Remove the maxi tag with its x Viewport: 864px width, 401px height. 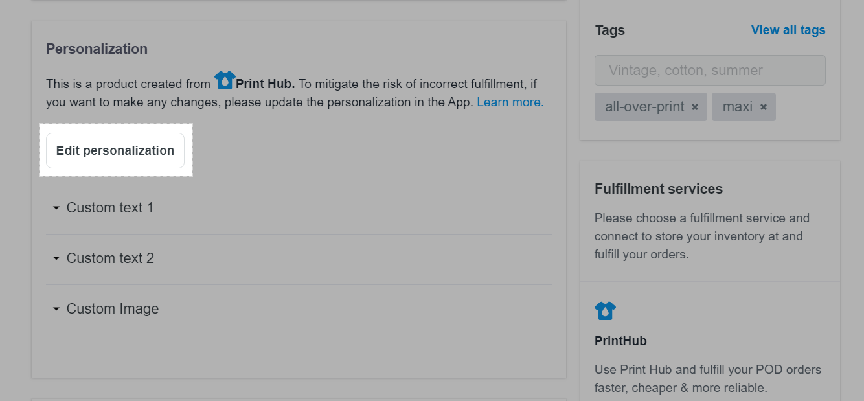coord(764,107)
